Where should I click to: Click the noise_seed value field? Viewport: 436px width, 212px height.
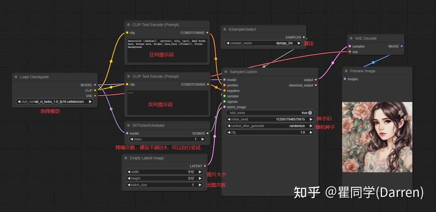pyautogui.click(x=270, y=119)
